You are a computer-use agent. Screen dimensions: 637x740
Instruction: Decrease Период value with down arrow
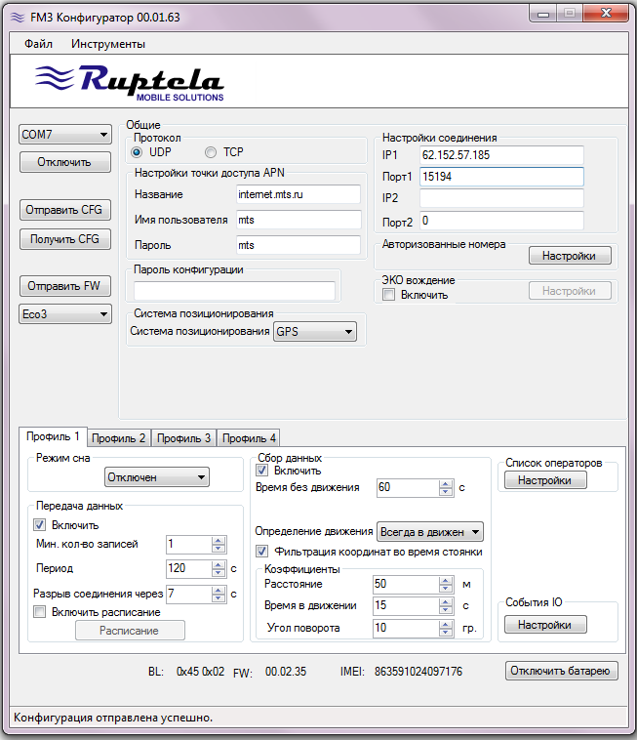219,572
